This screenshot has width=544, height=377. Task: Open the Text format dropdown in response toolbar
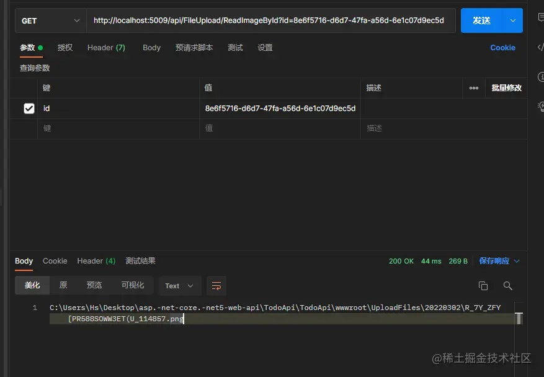click(179, 286)
